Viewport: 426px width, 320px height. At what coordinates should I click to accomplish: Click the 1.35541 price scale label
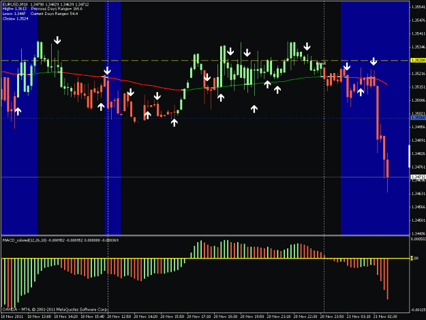pos(419,7)
